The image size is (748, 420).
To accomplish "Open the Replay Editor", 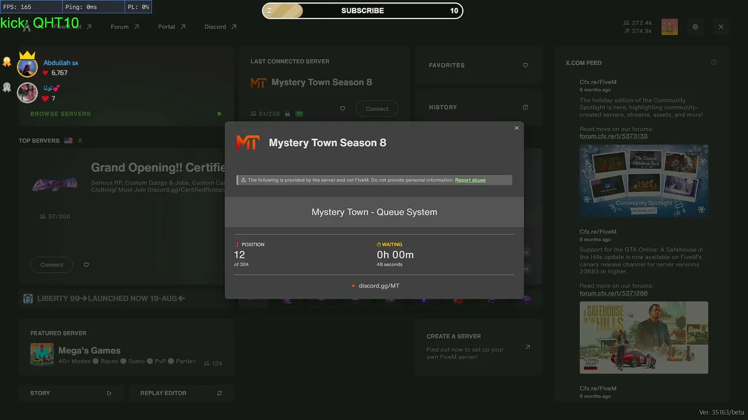I will [181, 393].
